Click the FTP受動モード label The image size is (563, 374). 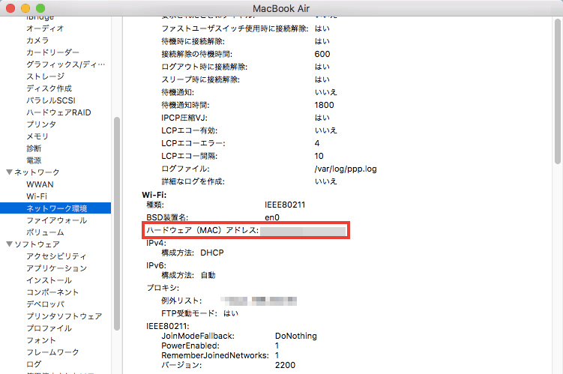[189, 313]
